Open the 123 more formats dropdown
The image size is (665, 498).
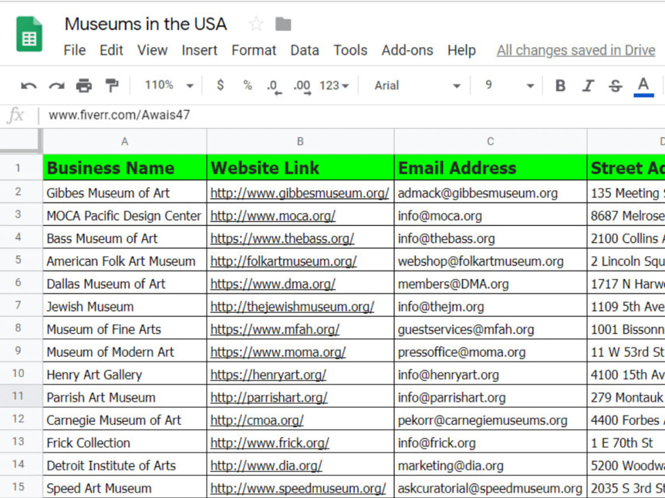(334, 86)
